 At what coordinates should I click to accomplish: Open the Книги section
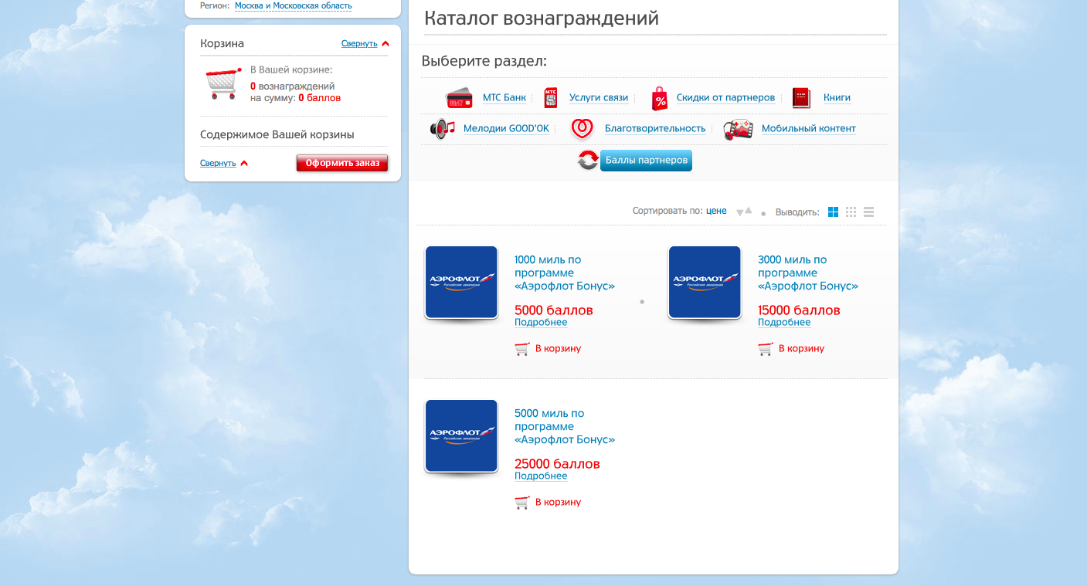[837, 98]
